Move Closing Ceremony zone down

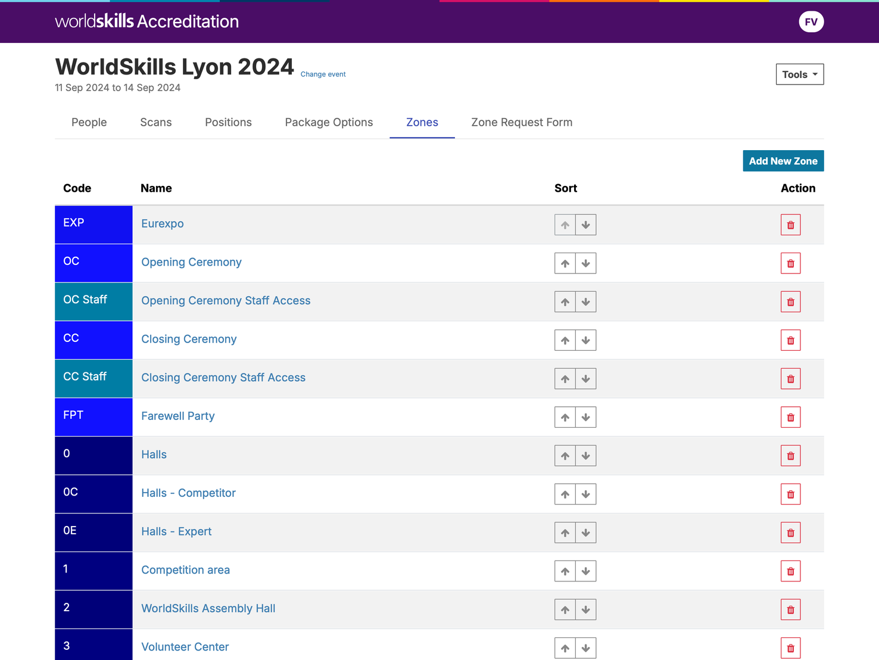pyautogui.click(x=586, y=340)
